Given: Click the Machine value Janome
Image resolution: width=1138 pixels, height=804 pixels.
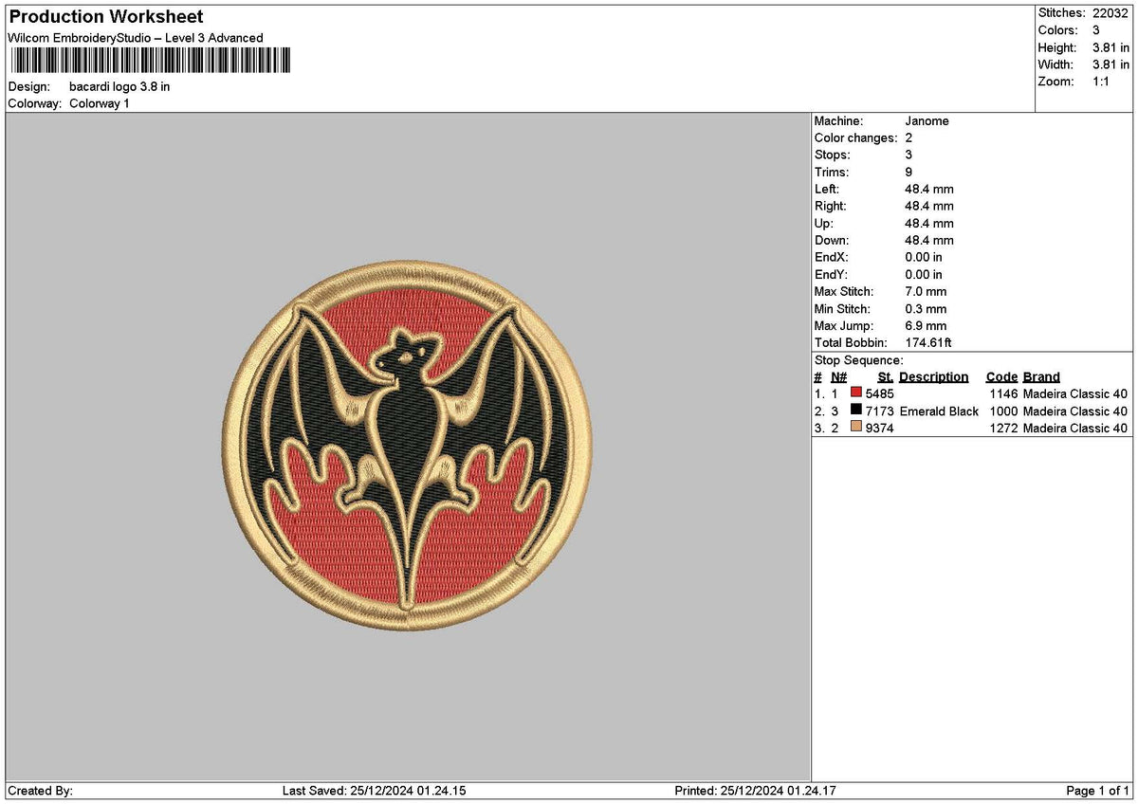Looking at the screenshot, I should point(927,121).
